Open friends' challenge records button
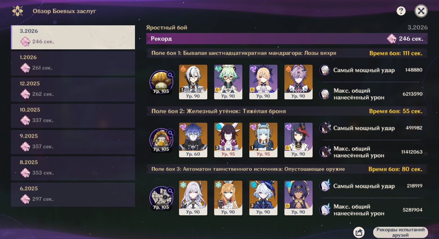 coord(400,232)
